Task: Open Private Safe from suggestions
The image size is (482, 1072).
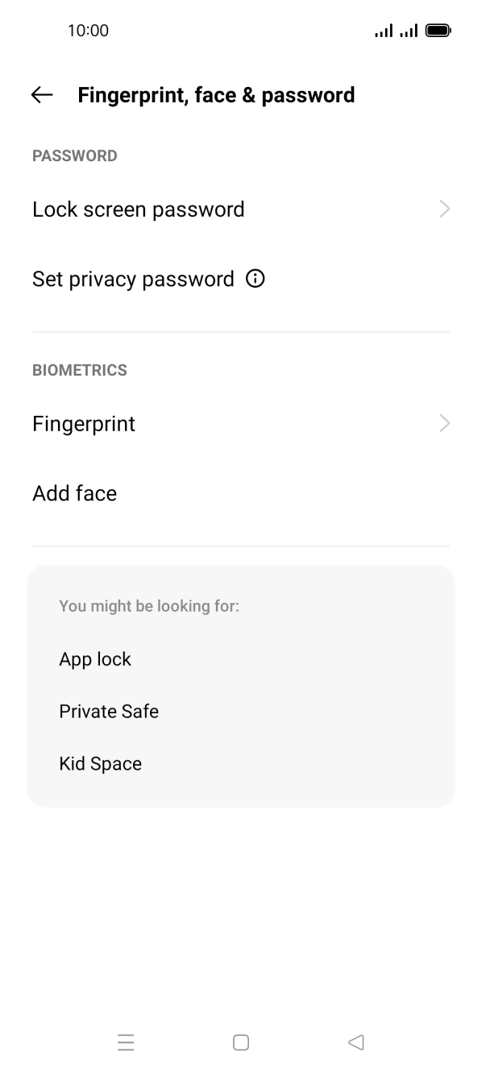Action: click(x=109, y=712)
